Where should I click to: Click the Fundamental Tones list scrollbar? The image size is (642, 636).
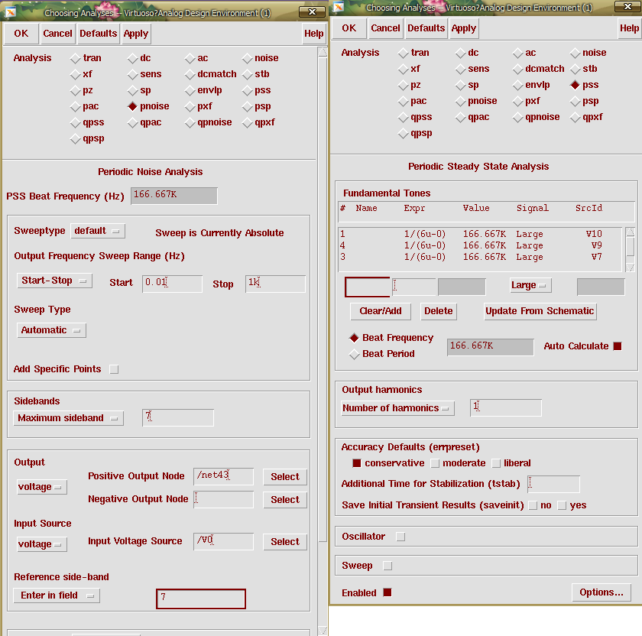[630, 249]
